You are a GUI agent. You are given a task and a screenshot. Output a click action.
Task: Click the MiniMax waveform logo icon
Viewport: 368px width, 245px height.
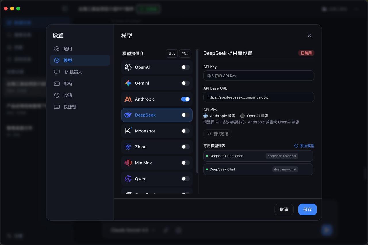[x=128, y=163]
